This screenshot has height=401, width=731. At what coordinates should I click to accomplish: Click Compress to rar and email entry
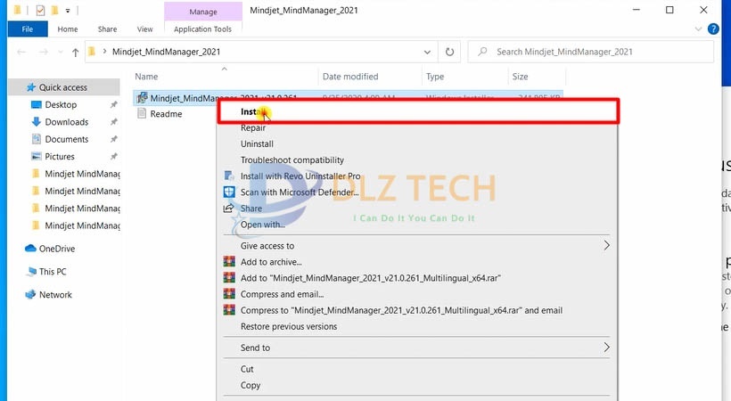click(401, 310)
